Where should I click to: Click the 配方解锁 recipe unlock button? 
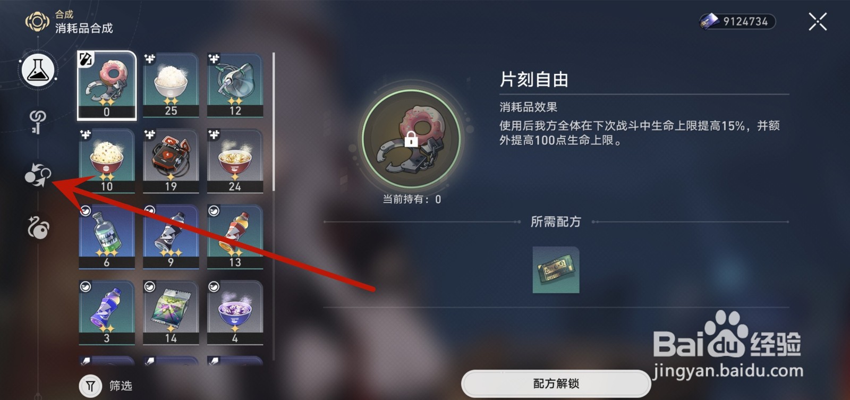click(556, 384)
